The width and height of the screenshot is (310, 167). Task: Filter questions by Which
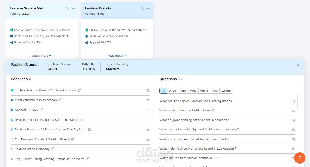(x=205, y=91)
